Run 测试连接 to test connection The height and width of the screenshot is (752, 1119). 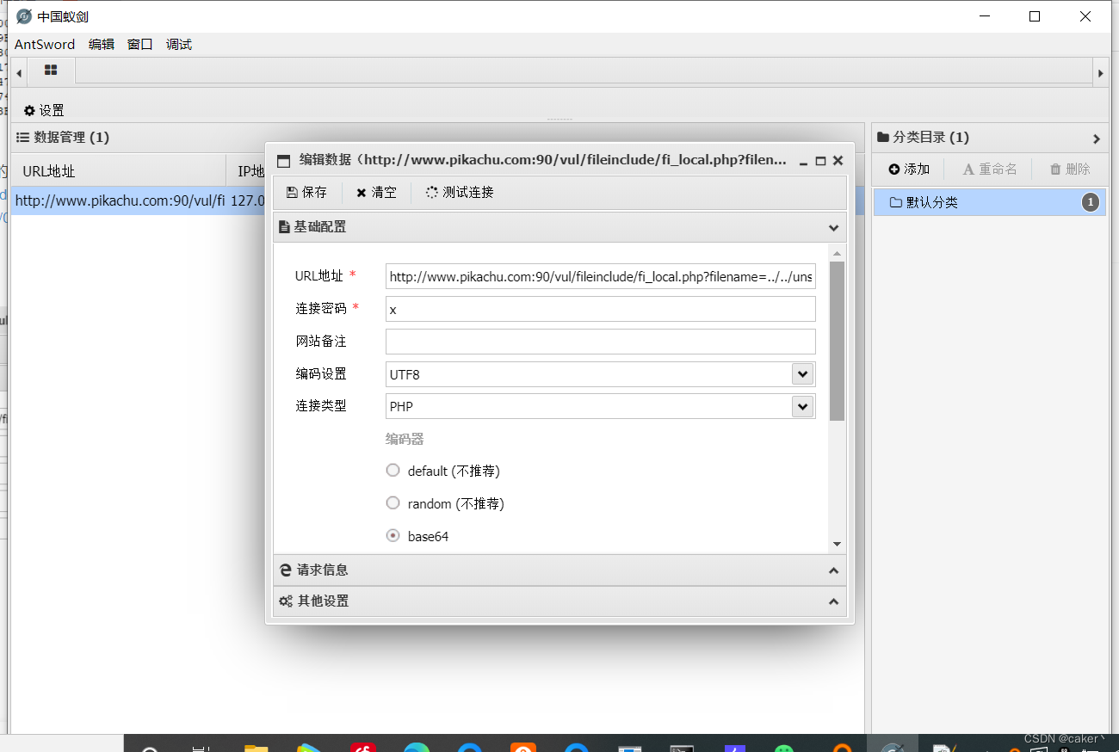click(x=460, y=192)
